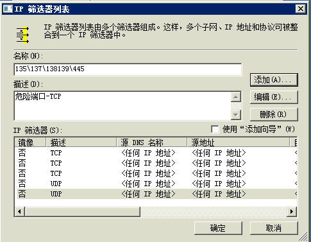Sort by the 描述 column header
This screenshot has height=242, width=311.
[x=81, y=143]
